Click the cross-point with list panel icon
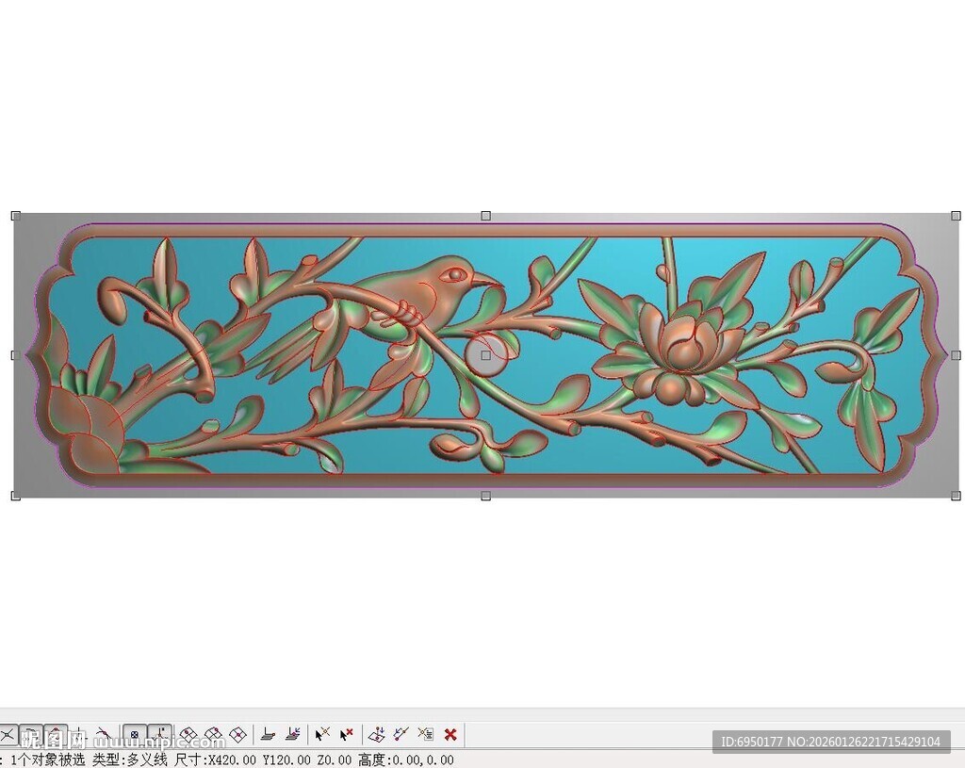Image resolution: width=965 pixels, height=768 pixels. coord(425,734)
